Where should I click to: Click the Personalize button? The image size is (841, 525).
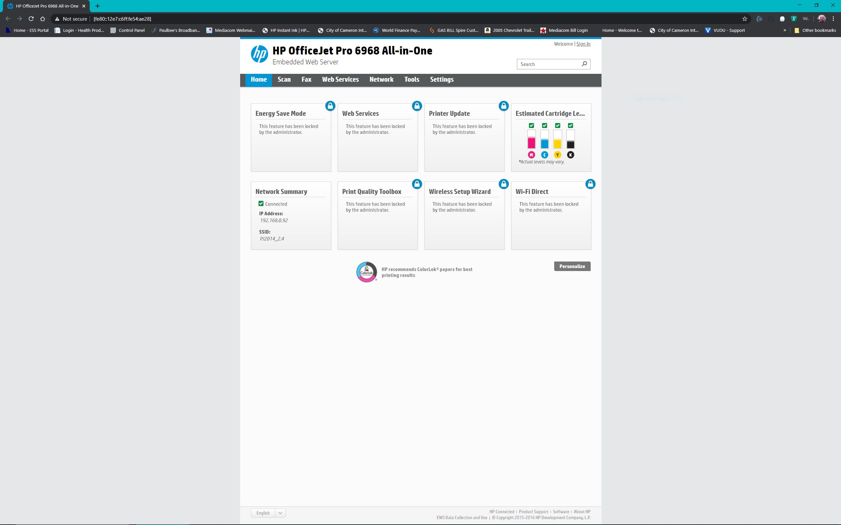[572, 266]
